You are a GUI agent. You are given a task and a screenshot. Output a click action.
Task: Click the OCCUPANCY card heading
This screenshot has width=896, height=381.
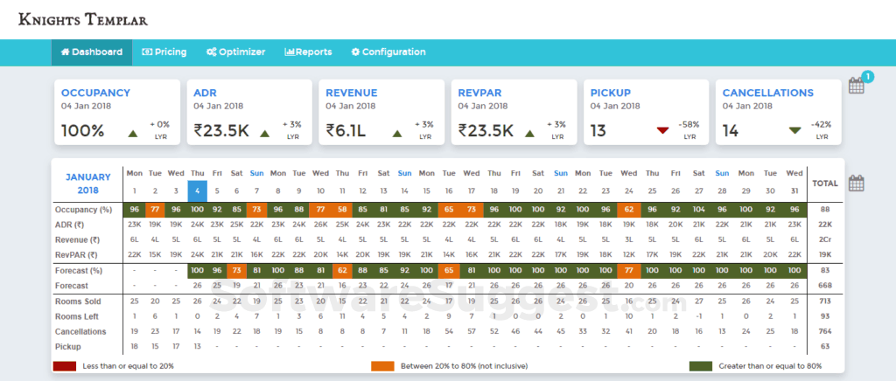coord(95,93)
